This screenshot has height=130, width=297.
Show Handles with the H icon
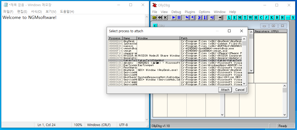tap(256, 18)
